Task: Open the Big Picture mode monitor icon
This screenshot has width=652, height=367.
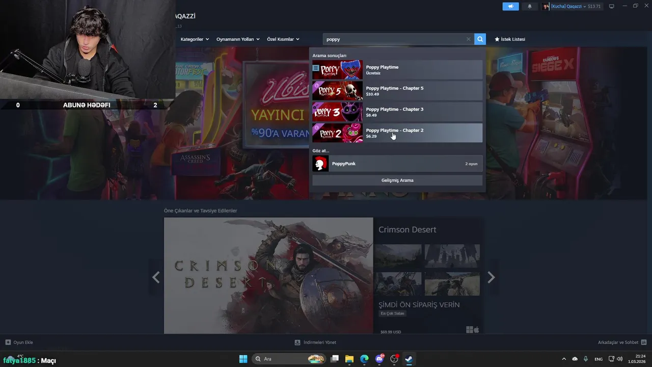Action: (x=612, y=6)
